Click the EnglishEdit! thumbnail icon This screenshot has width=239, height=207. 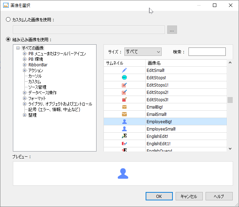[124, 136]
